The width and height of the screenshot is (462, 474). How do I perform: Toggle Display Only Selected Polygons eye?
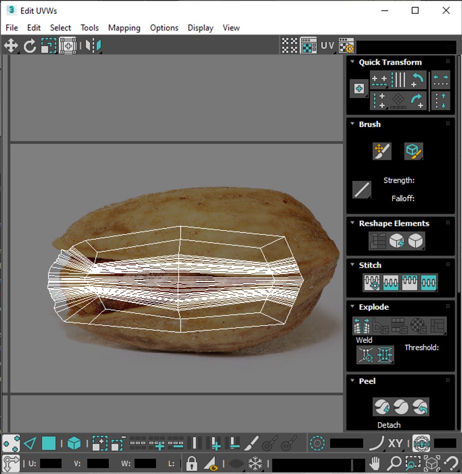(211, 463)
